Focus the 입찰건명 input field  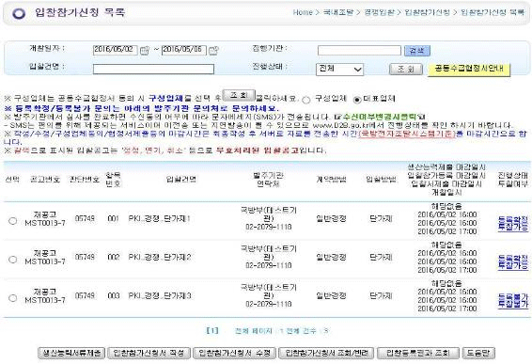[153, 70]
